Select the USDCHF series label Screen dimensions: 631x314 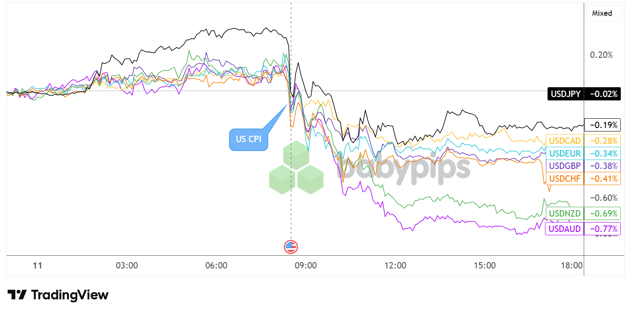[565, 178]
